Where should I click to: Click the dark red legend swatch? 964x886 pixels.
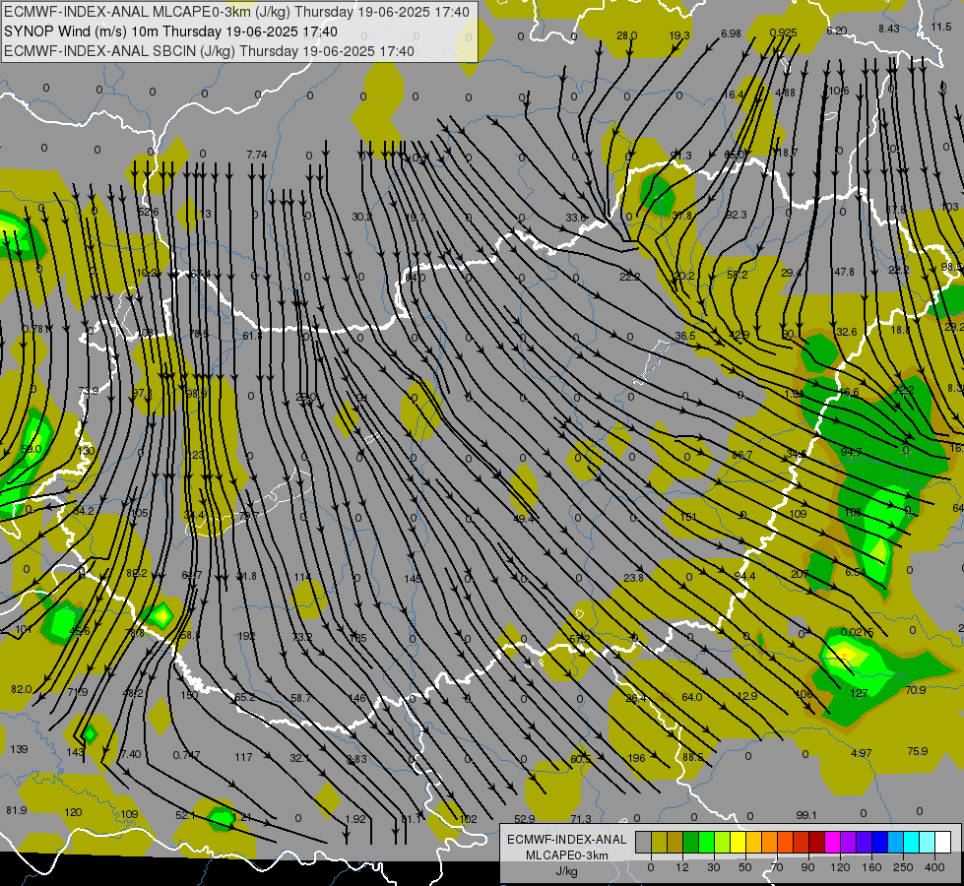pyautogui.click(x=816, y=842)
